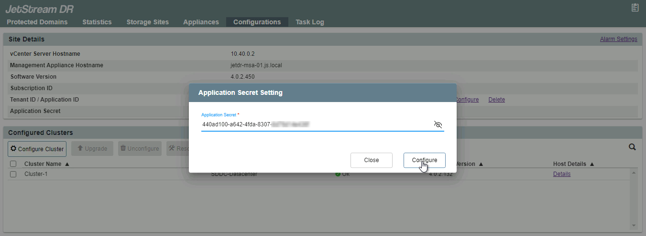
Task: Click the Unconfigure trash button
Action: click(x=139, y=149)
